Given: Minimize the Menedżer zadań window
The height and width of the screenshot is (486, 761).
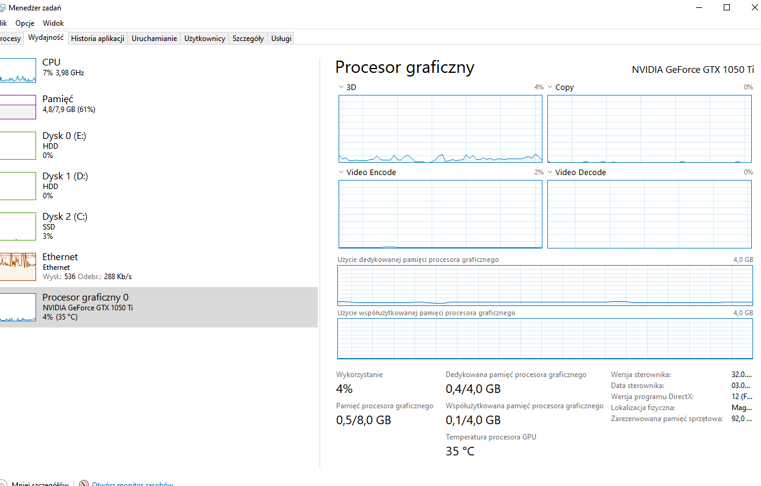Looking at the screenshot, I should tap(699, 7).
